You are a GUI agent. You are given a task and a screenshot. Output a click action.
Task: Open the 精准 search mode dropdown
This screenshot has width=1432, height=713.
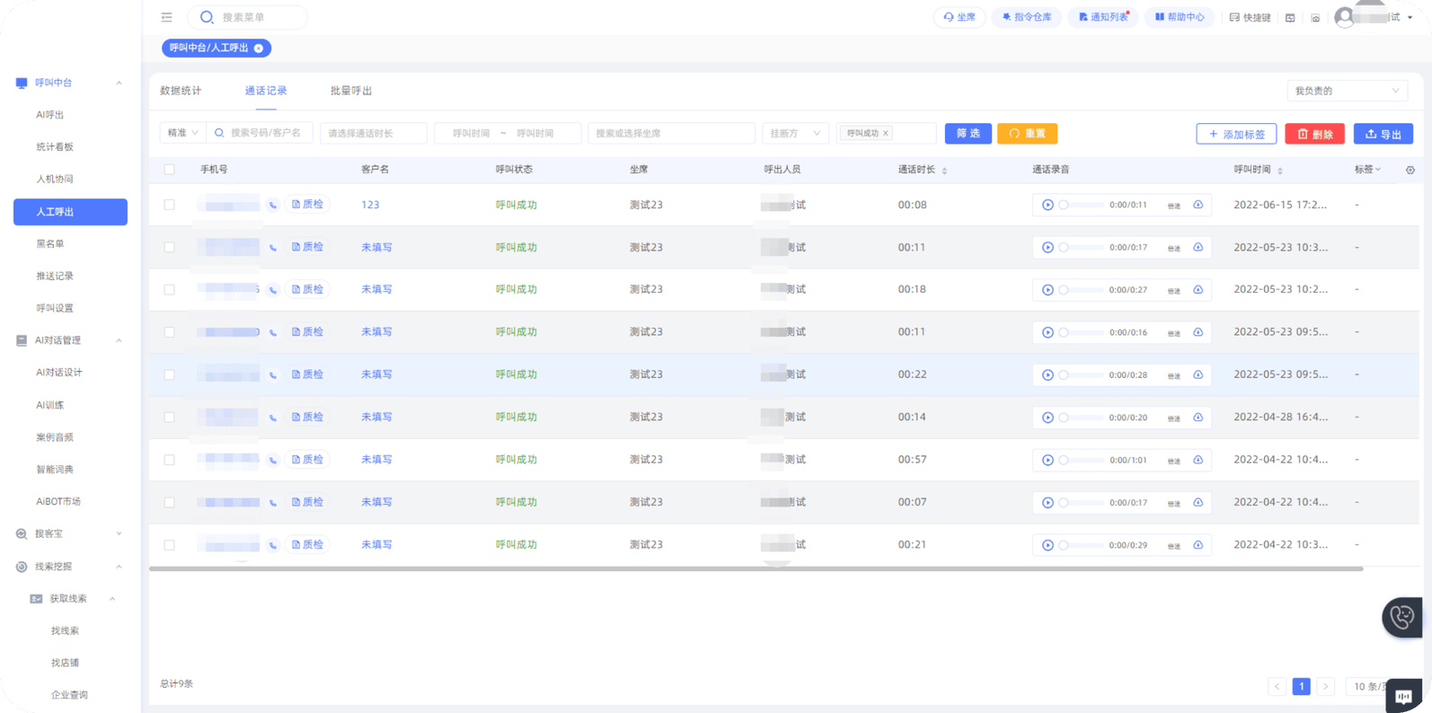click(182, 133)
